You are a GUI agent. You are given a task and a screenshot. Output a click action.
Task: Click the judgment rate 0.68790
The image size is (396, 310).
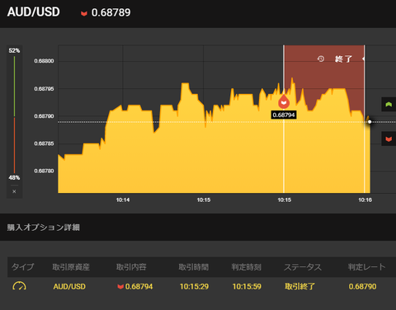click(362, 287)
